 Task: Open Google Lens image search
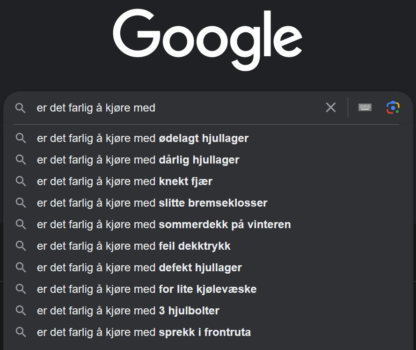[x=393, y=108]
